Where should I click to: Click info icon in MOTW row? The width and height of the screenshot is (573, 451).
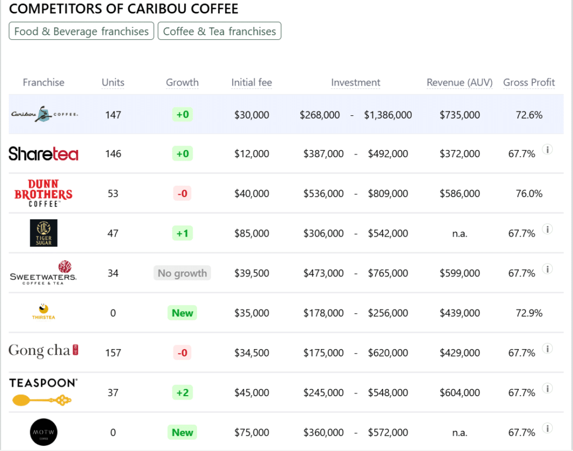point(547,429)
